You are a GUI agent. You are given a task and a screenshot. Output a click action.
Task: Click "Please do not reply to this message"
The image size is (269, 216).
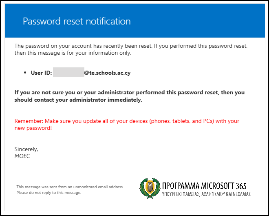49,192
